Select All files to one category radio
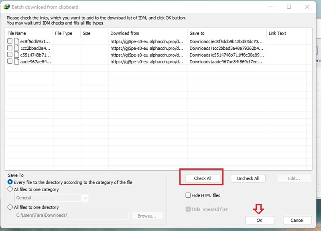The width and height of the screenshot is (321, 231). (10, 189)
